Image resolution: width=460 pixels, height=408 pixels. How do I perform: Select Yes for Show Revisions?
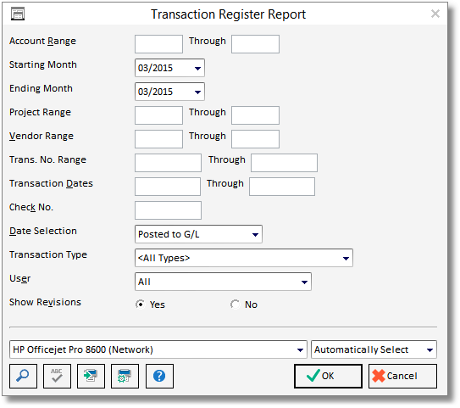(x=141, y=305)
